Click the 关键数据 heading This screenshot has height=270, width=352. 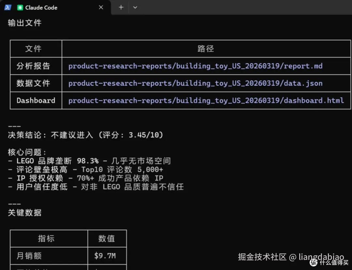tap(25, 213)
